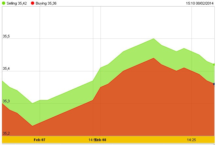Click the Feb 07 date label
The image size is (216, 145).
[40, 139]
